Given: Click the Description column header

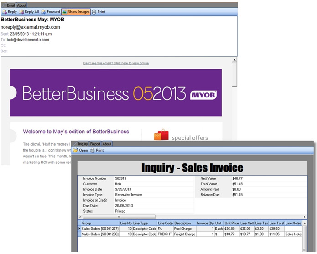Looking at the screenshot, I should pos(185,223).
